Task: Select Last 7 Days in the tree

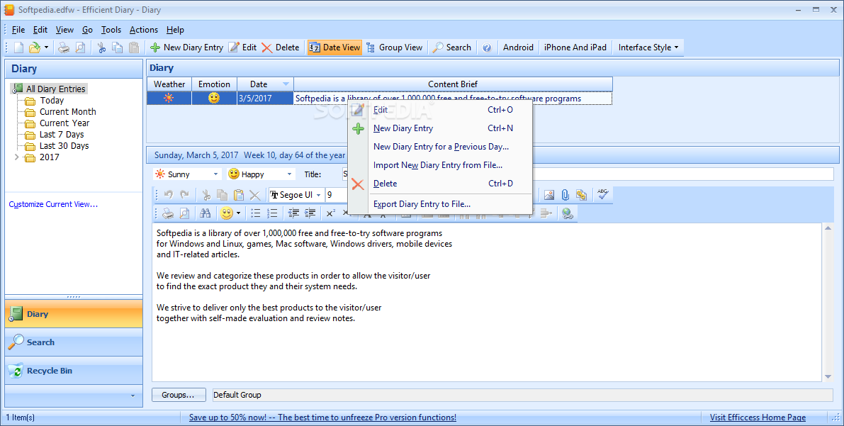Action: coord(62,135)
